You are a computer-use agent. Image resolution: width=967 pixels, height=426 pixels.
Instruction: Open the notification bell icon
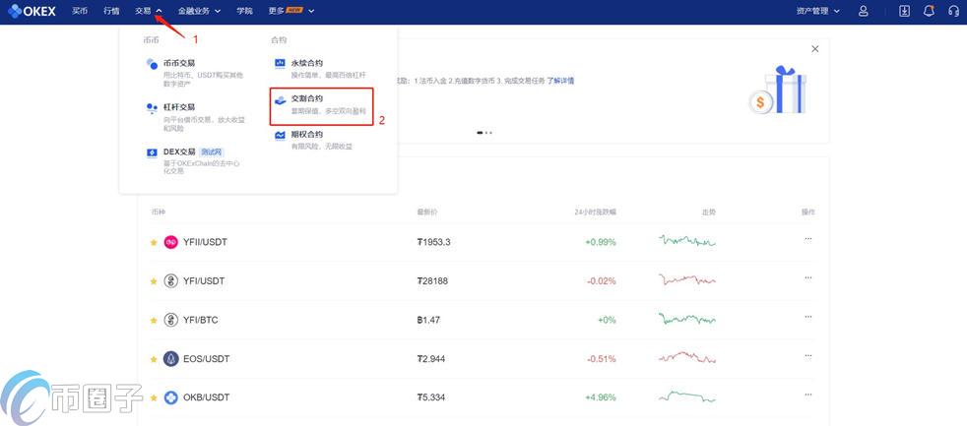[x=929, y=11]
